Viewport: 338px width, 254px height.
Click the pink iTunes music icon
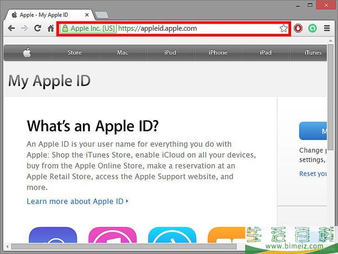pos(112,235)
